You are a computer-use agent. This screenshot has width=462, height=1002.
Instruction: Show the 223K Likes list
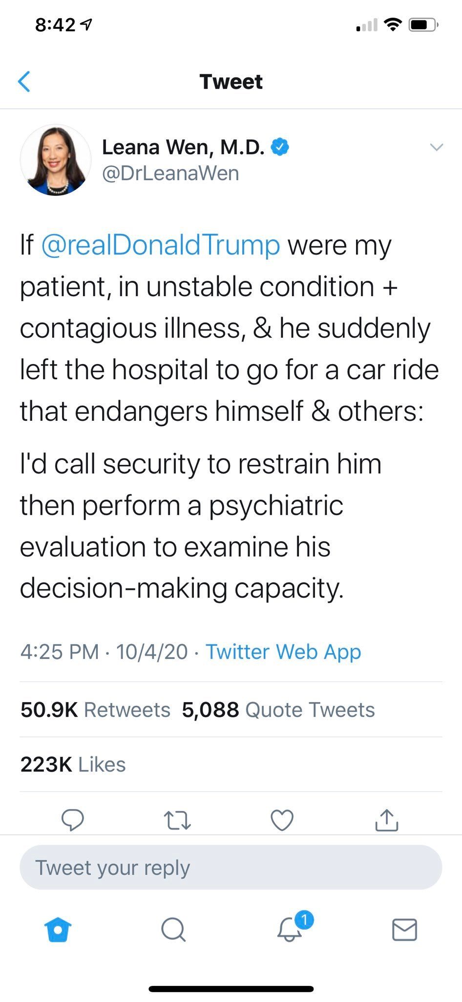pyautogui.click(x=73, y=765)
